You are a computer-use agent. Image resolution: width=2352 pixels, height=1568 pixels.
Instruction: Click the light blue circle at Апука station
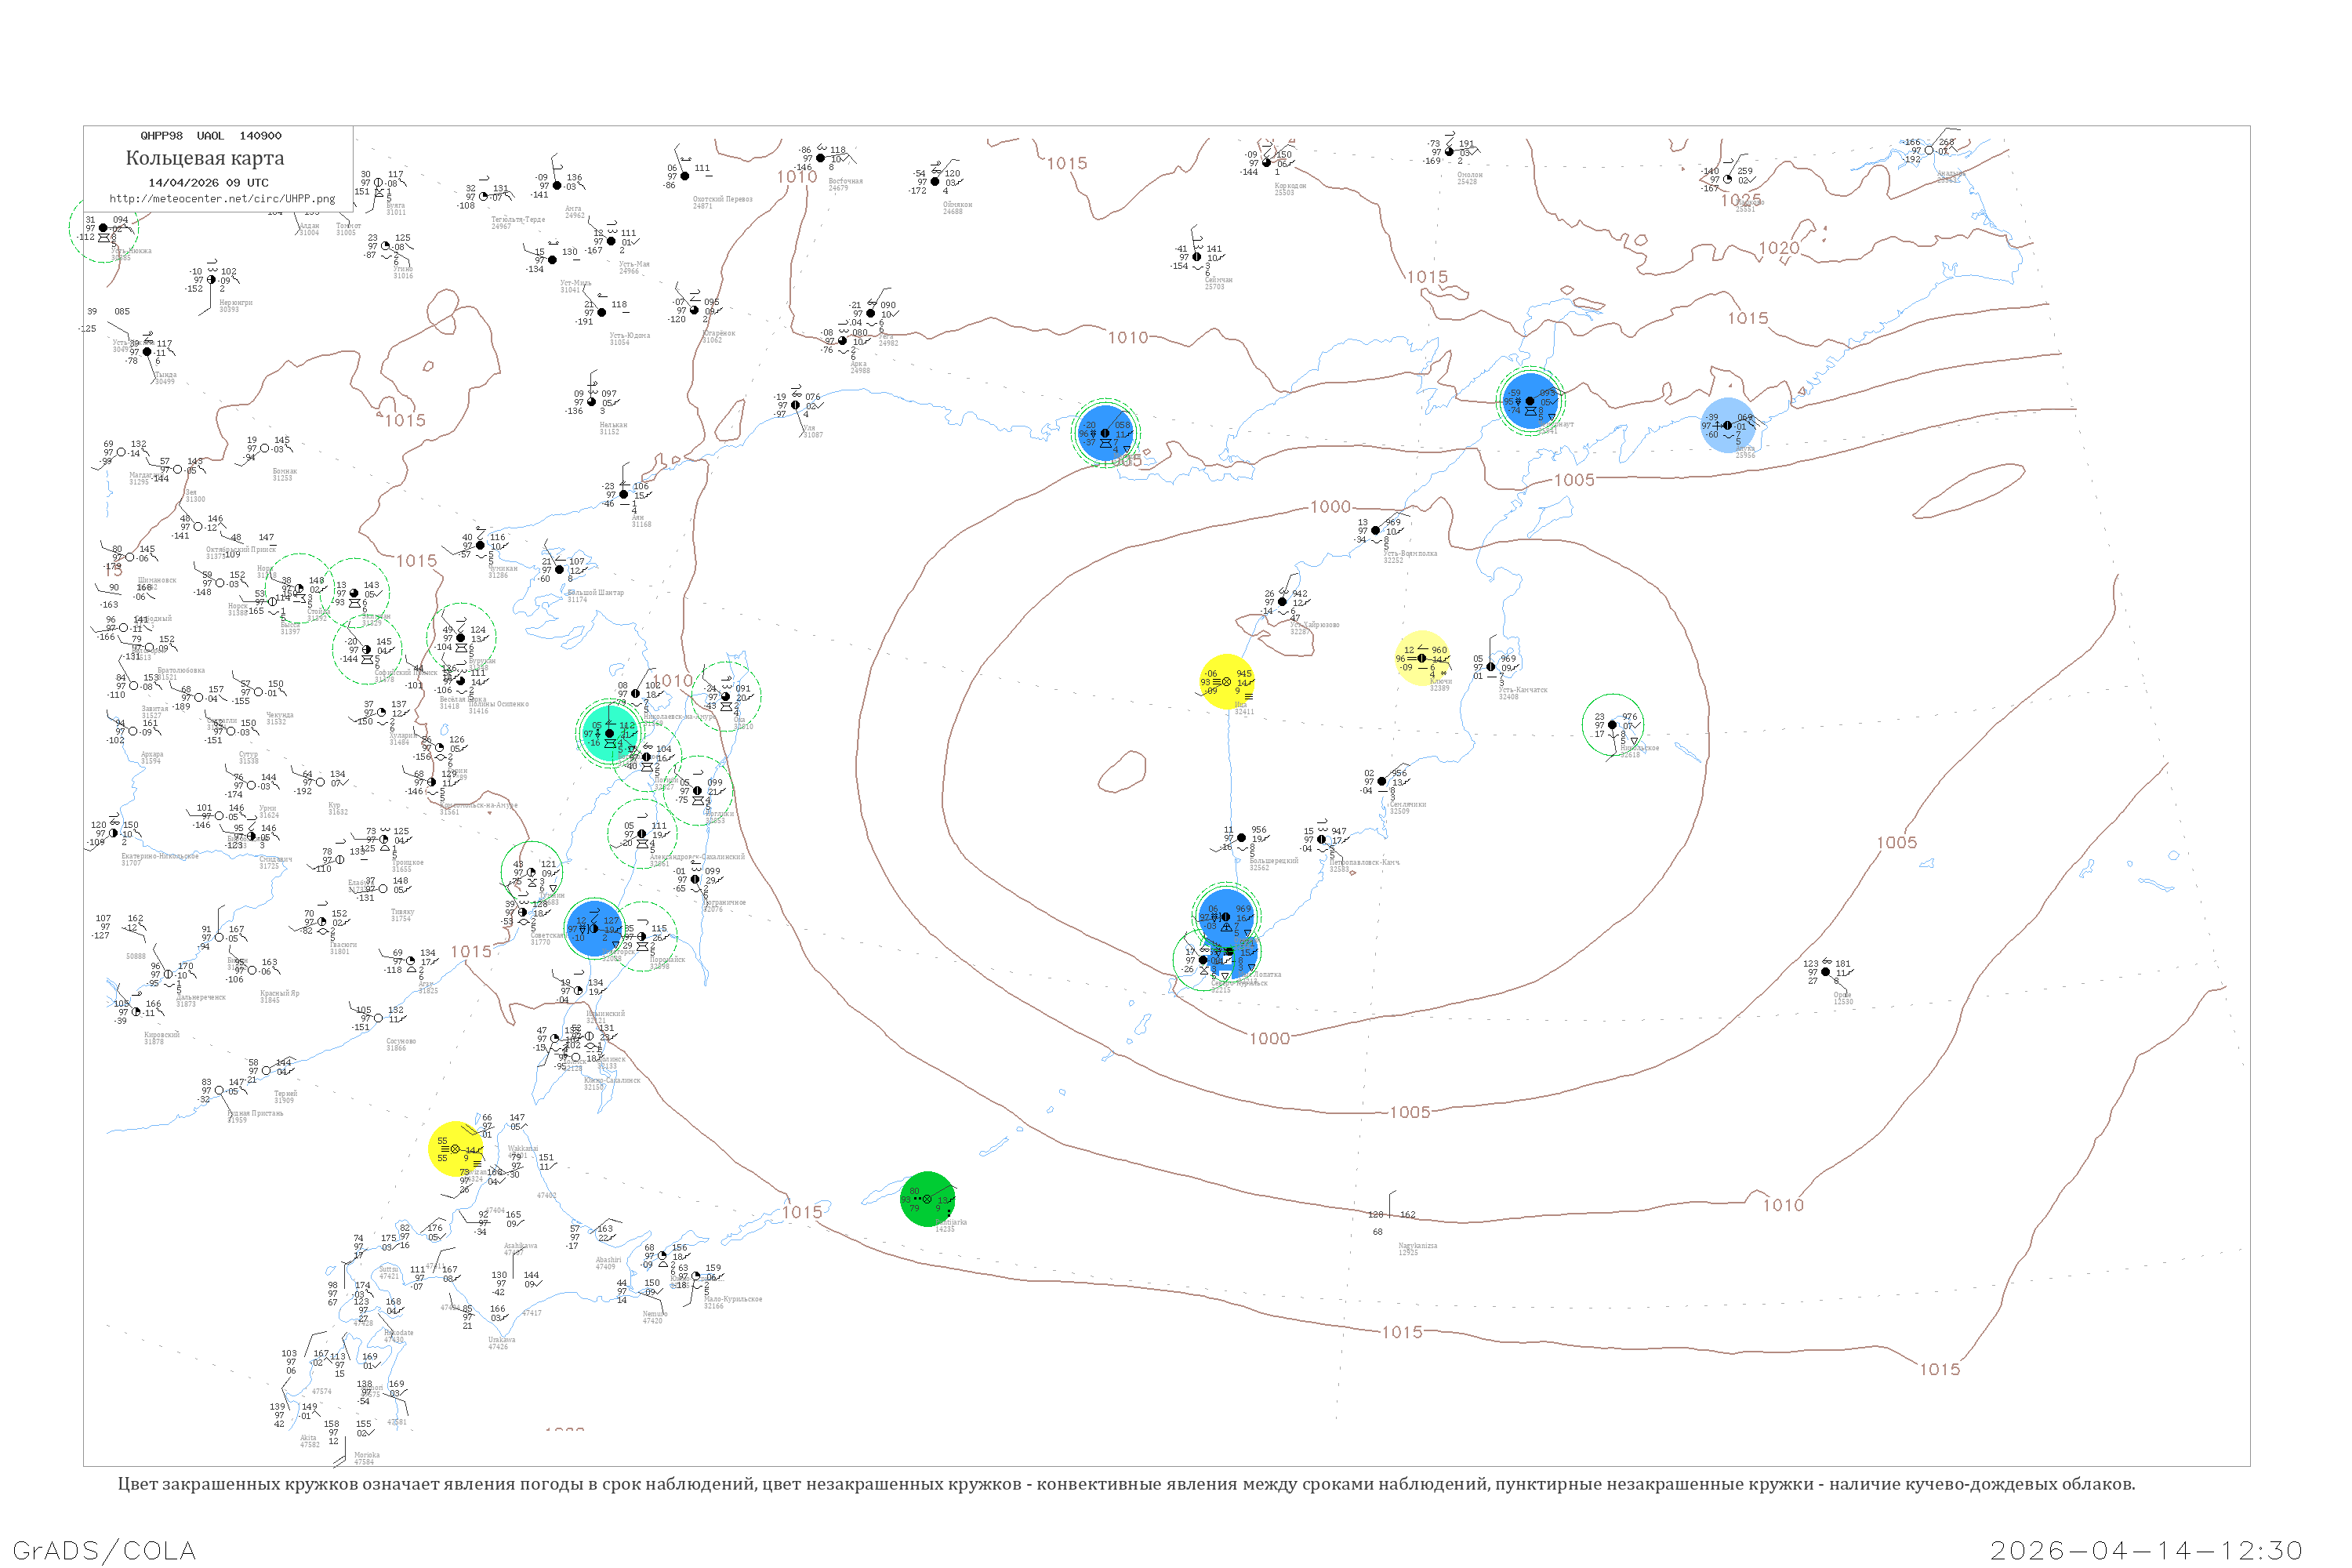point(1727,426)
